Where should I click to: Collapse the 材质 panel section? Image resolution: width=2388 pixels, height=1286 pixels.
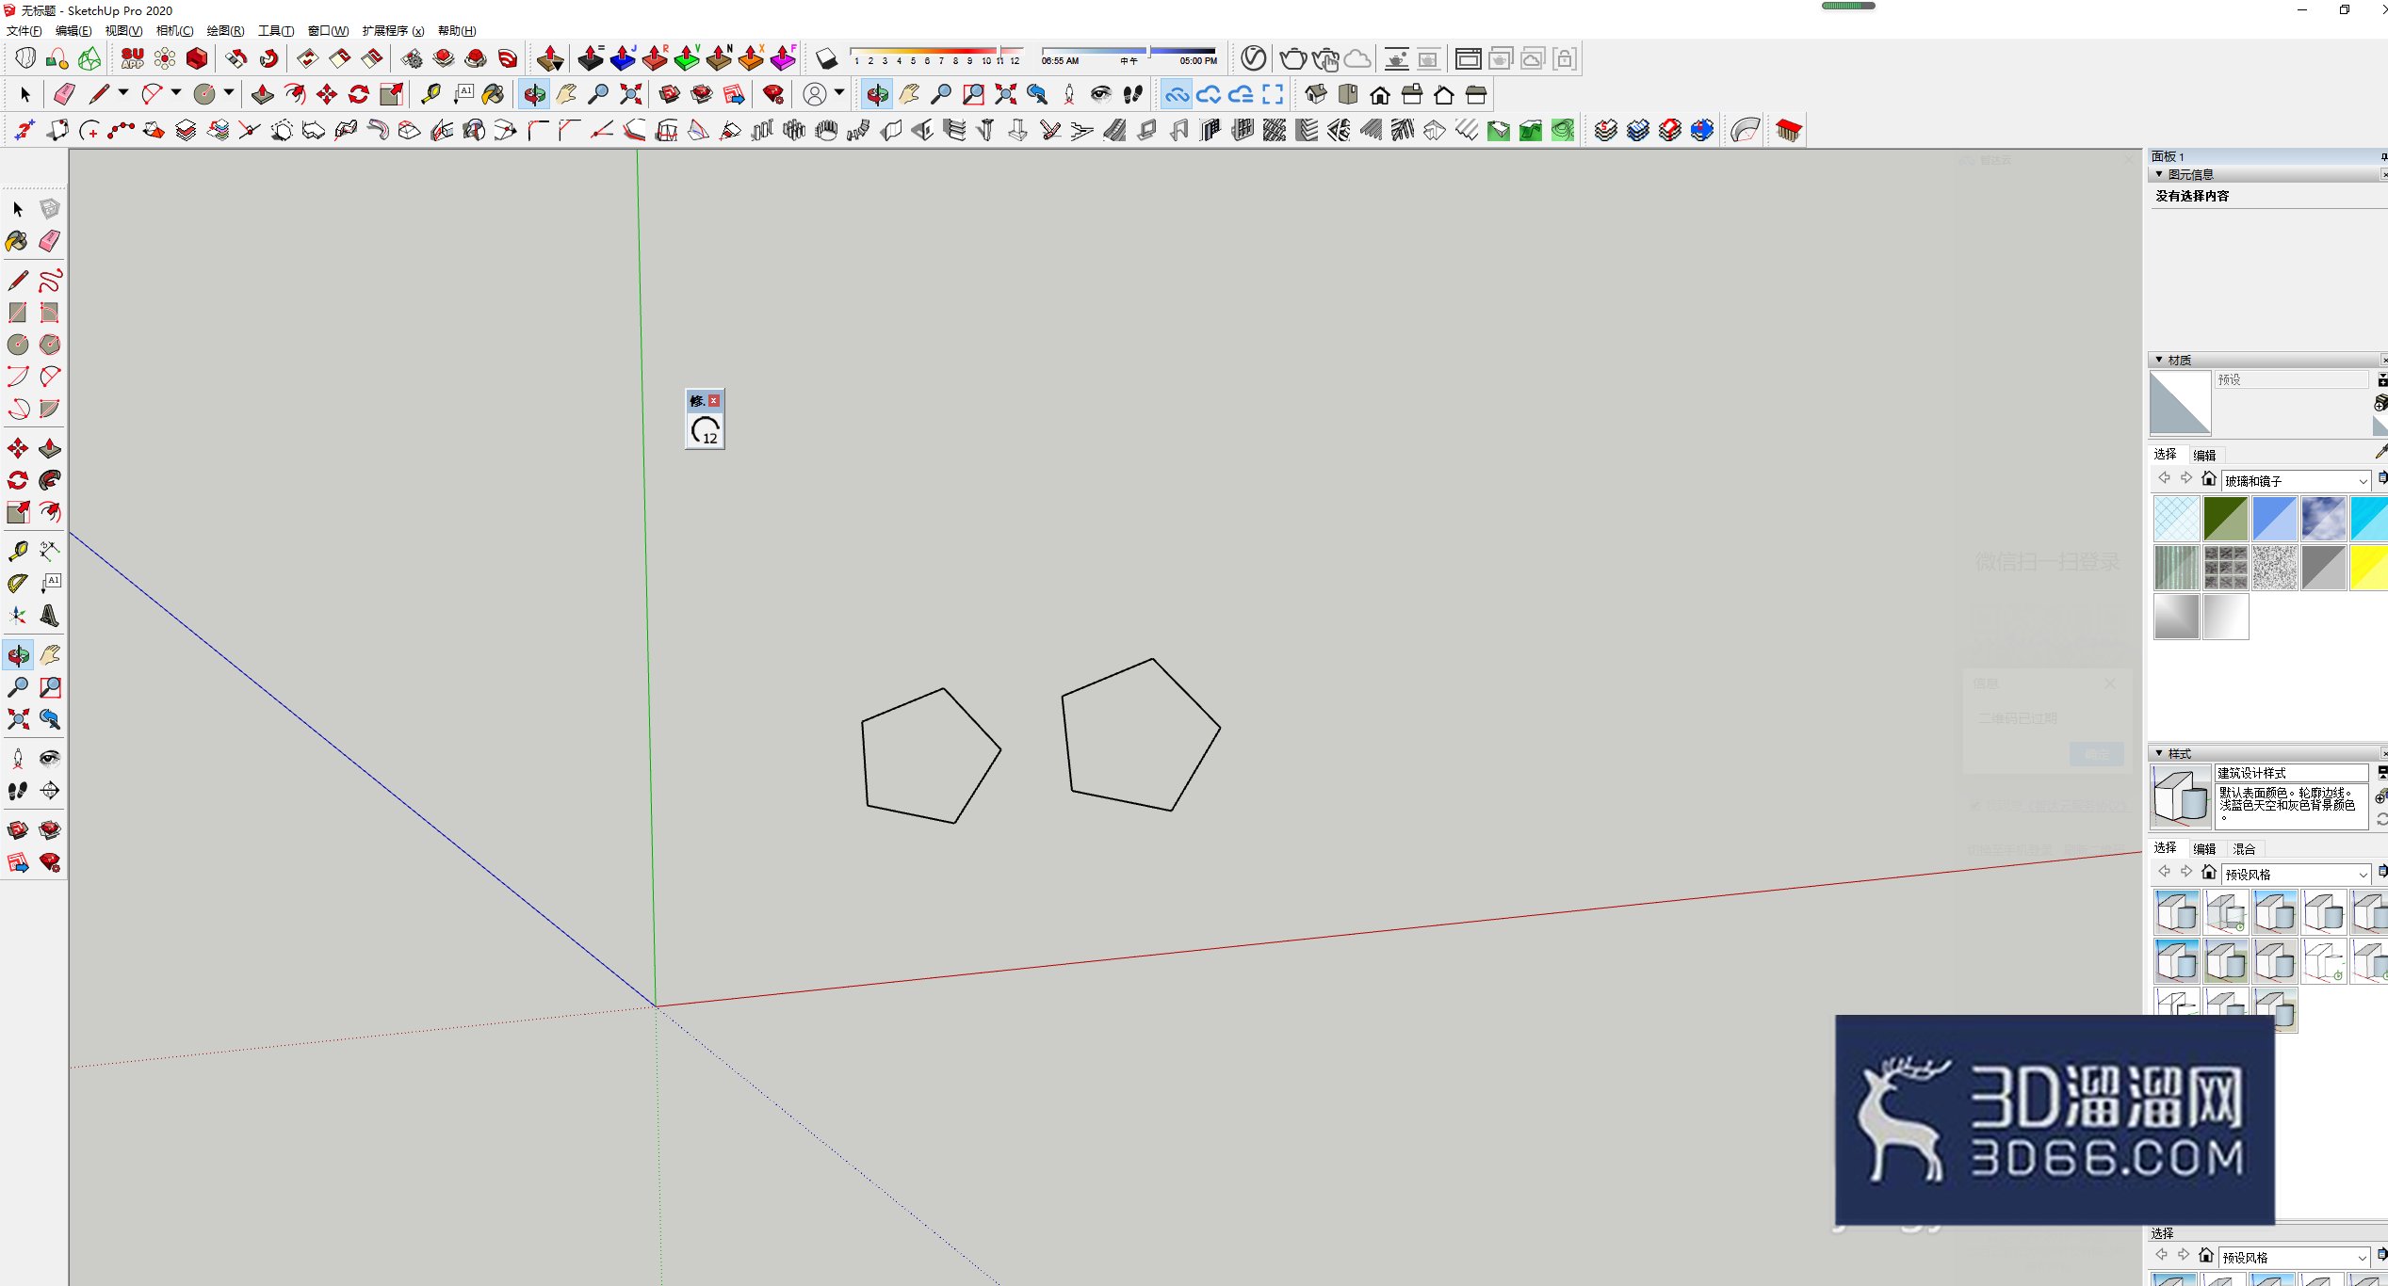coord(2159,360)
